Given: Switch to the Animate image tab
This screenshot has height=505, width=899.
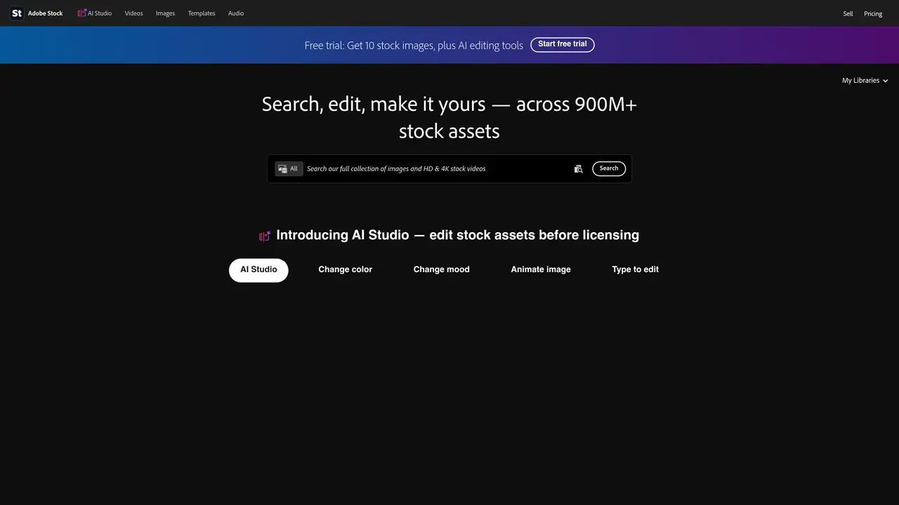Looking at the screenshot, I should (x=541, y=270).
